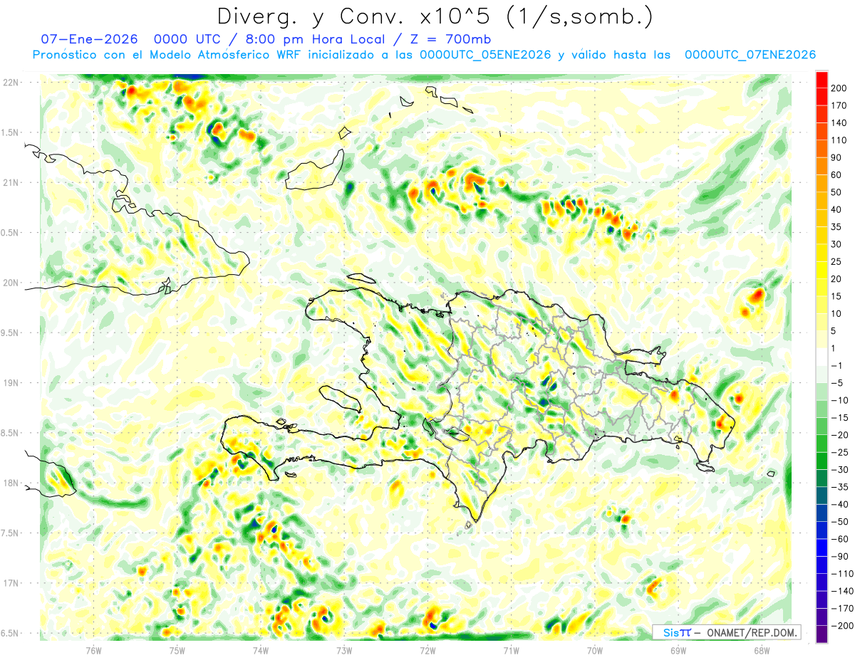Click the white color scale segment between 1 and -1
Screen dimensions: 855x660
coord(822,357)
